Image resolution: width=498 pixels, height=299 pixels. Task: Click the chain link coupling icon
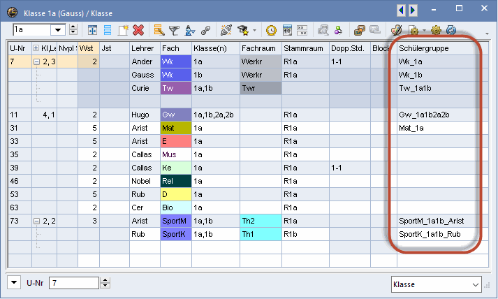point(205,30)
